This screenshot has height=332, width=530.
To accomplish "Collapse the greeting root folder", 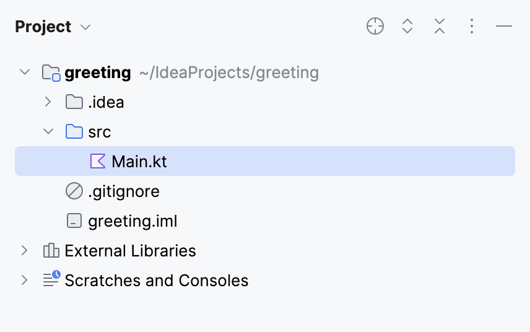I will click(25, 72).
